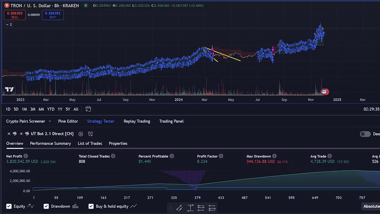Image resolution: width=380 pixels, height=214 pixels.
Task: Select the text measure tool icon
Action: pyautogui.click(x=190, y=208)
